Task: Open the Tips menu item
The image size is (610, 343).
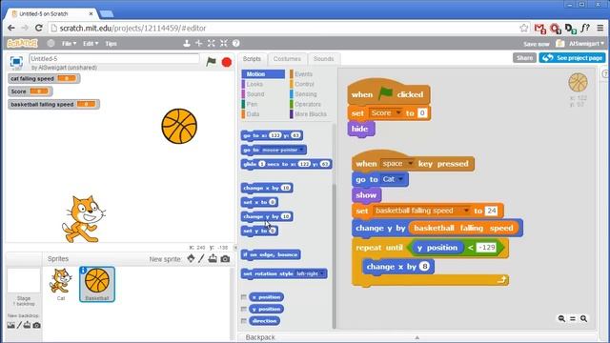Action: coord(111,44)
